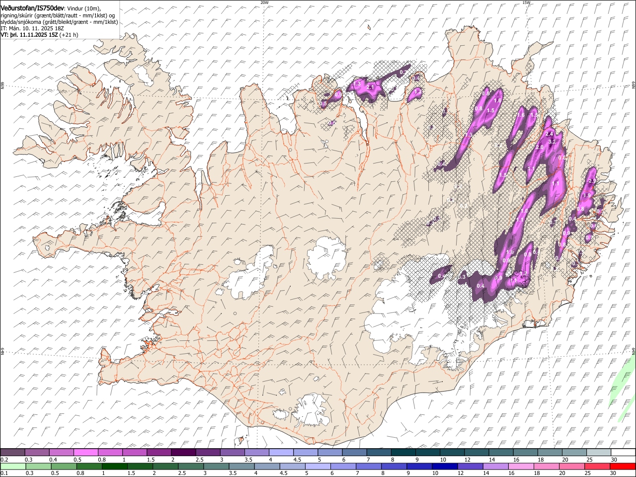Image resolution: width=636 pixels, height=477 pixels.
Task: Choose the bottom-row pink swatch between 20 and 25
Action: pyautogui.click(x=571, y=466)
